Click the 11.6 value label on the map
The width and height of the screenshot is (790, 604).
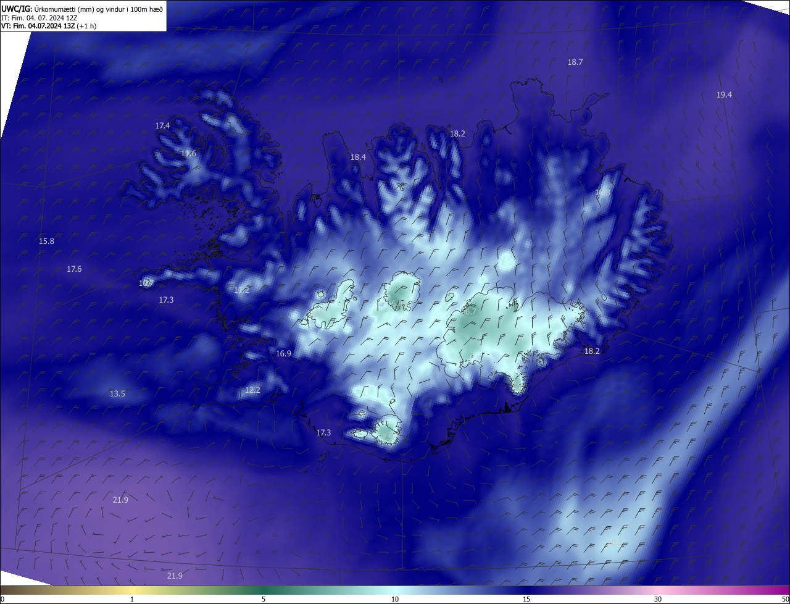click(188, 153)
